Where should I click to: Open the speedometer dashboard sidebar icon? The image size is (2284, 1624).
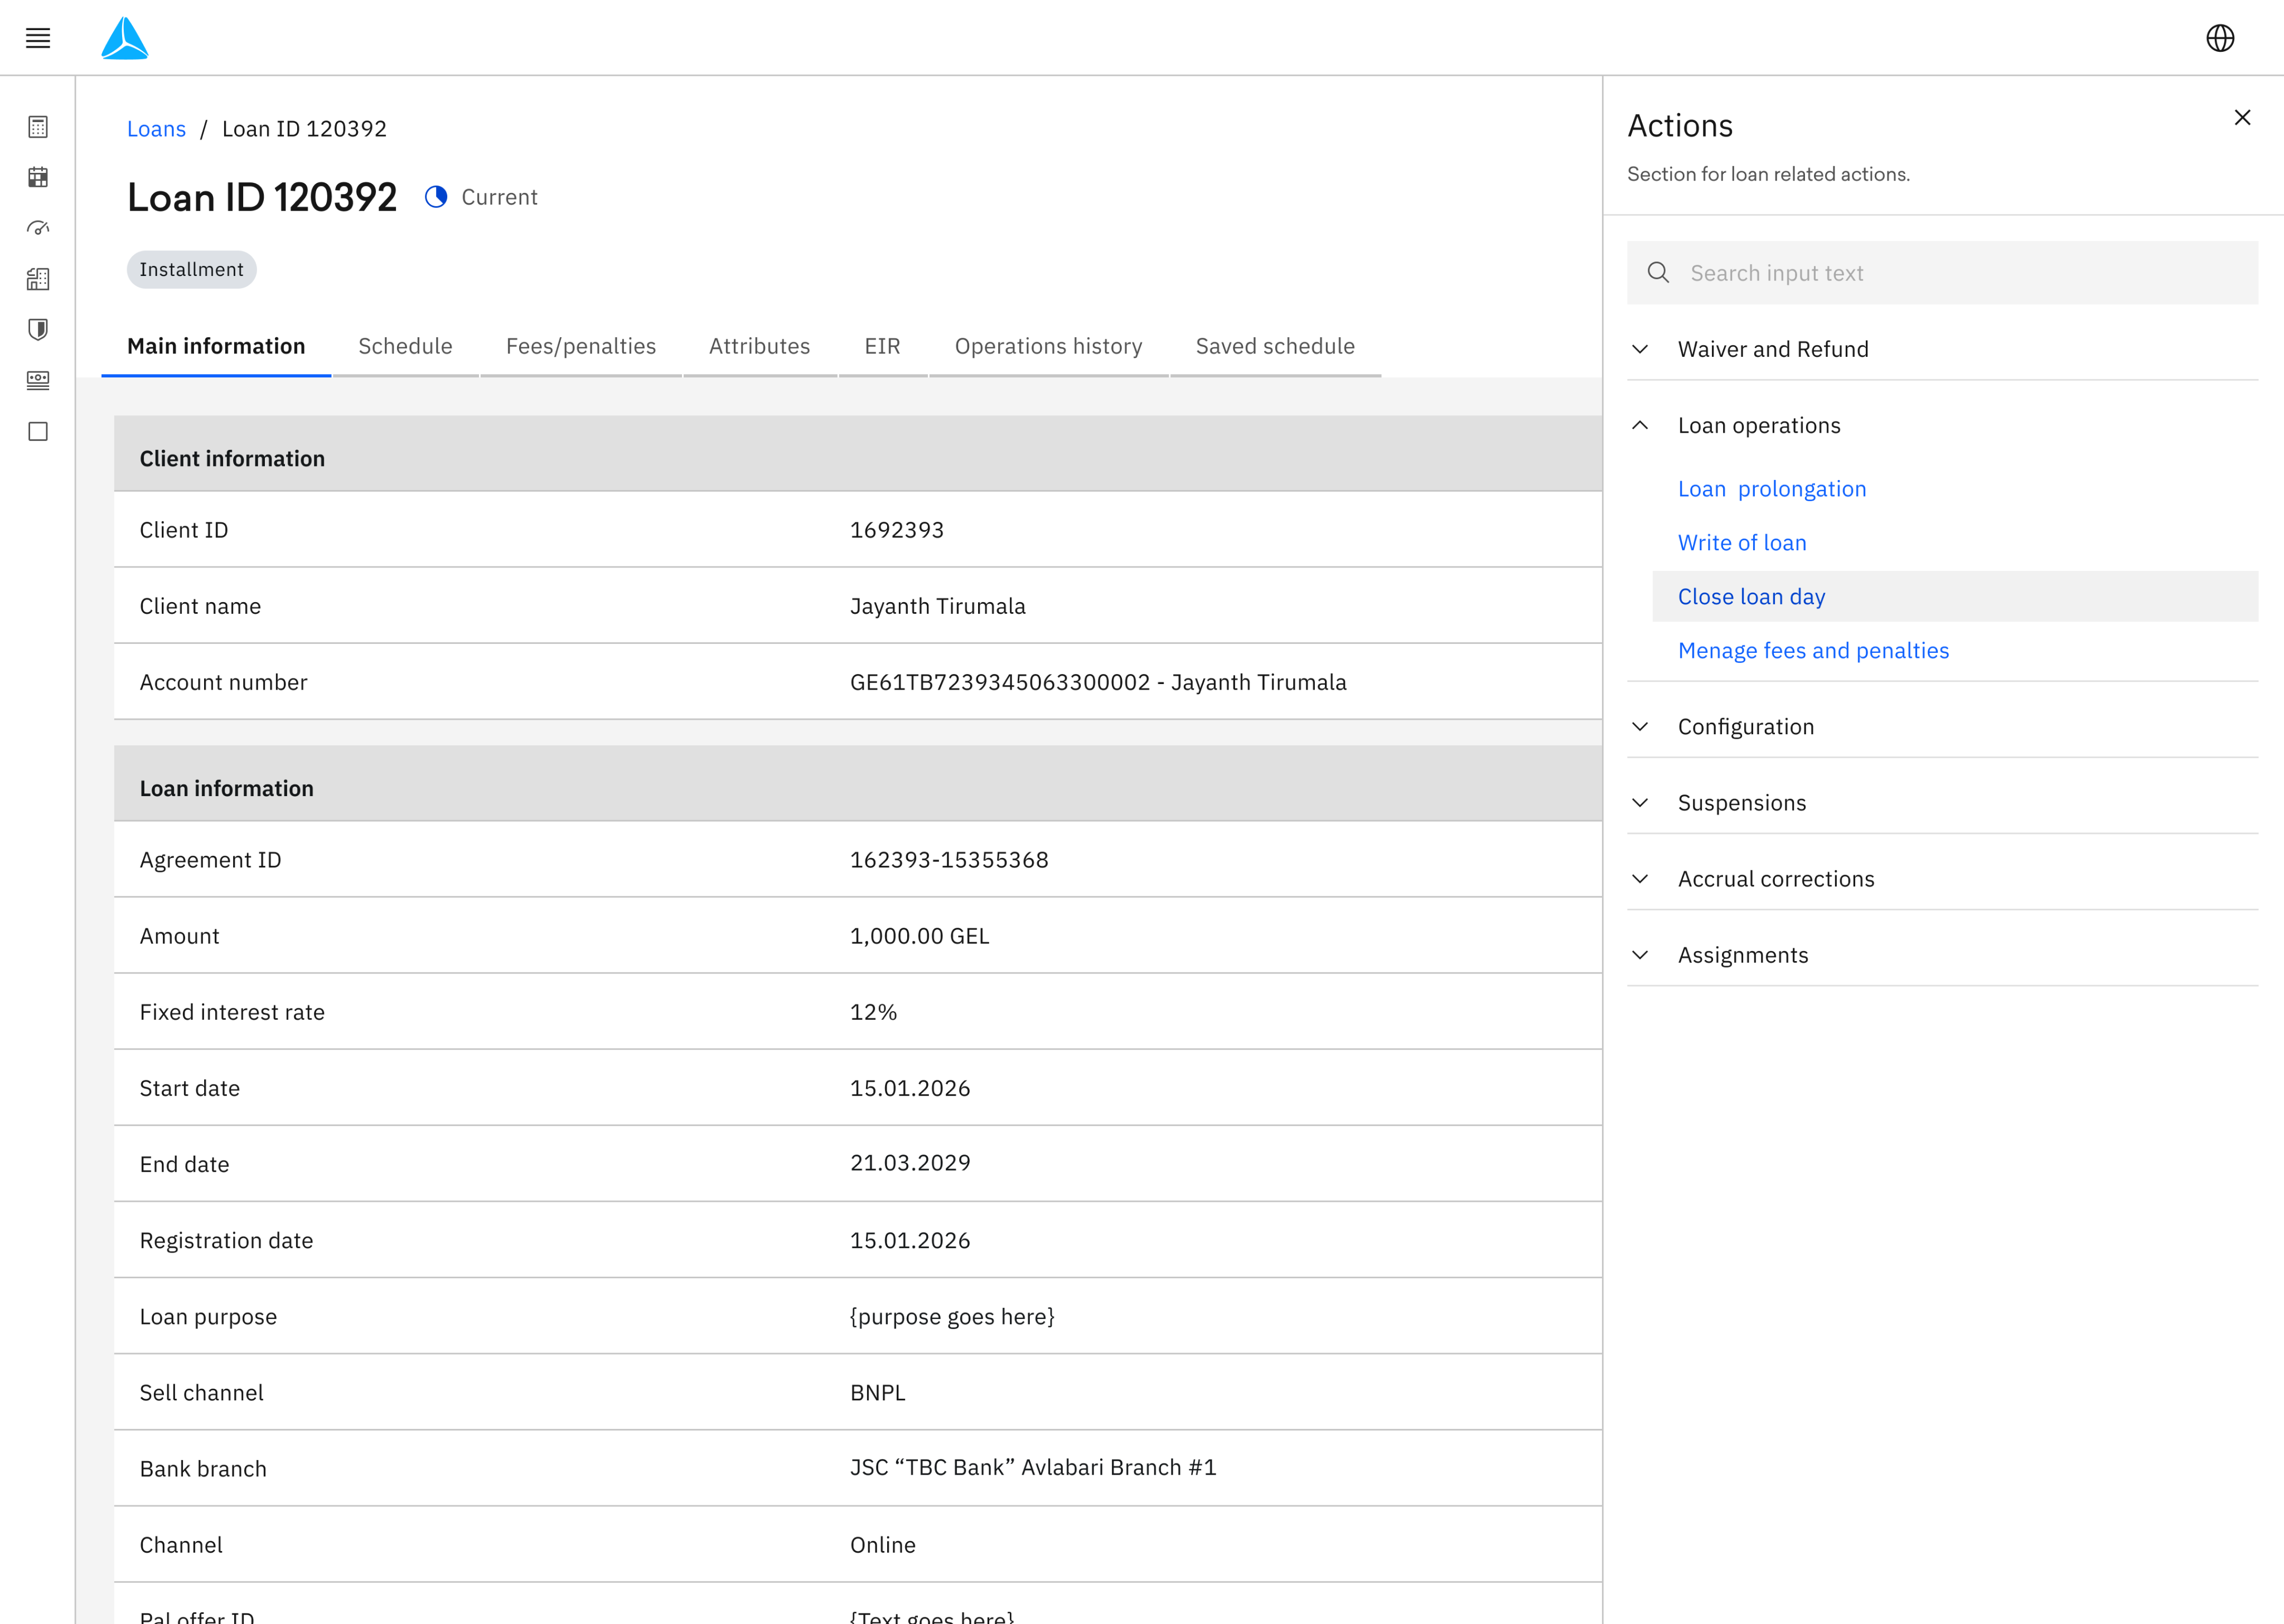tap(38, 228)
